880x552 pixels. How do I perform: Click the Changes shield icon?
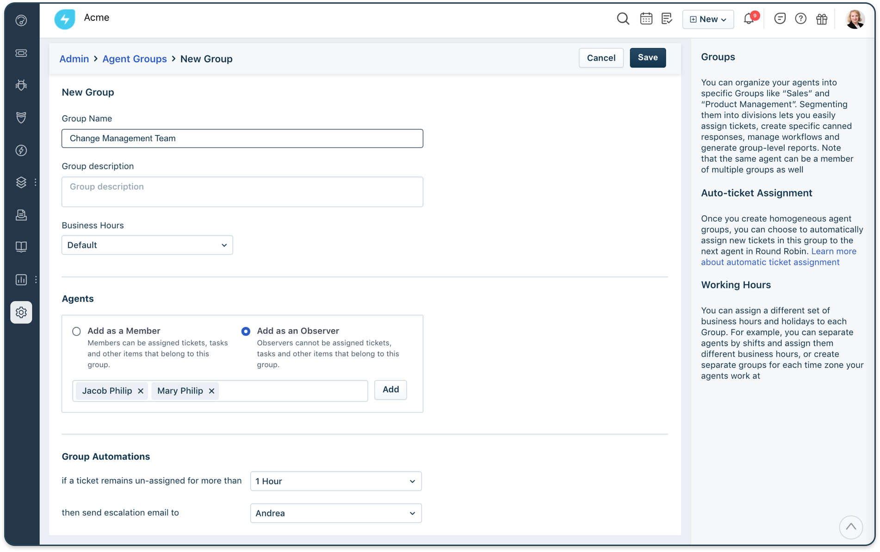[x=21, y=117]
